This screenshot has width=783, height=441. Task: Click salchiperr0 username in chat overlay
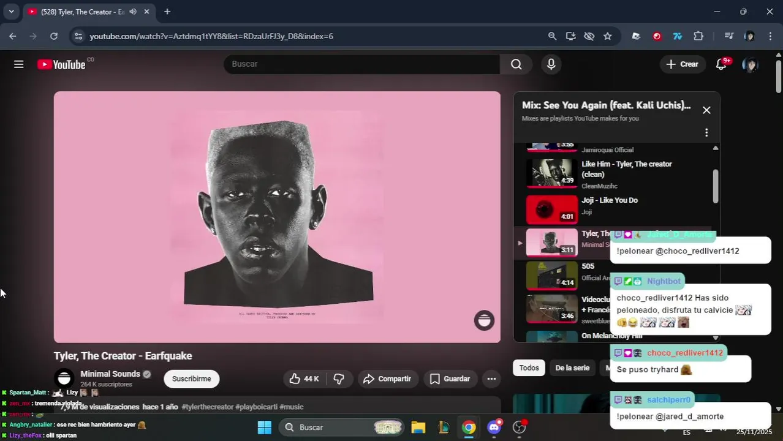[x=668, y=400]
